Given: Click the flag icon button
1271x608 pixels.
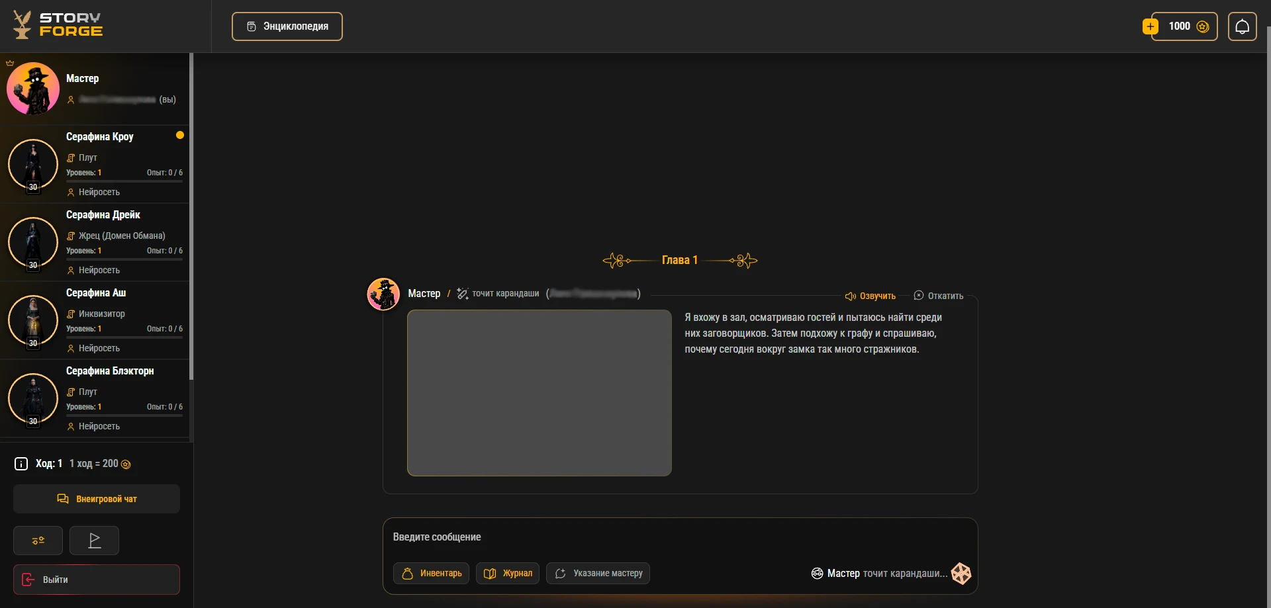Looking at the screenshot, I should [94, 541].
